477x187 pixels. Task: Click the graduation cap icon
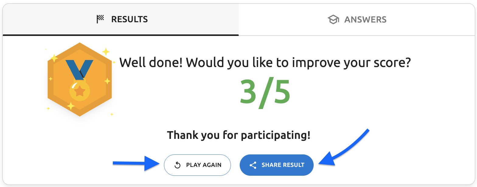(333, 20)
